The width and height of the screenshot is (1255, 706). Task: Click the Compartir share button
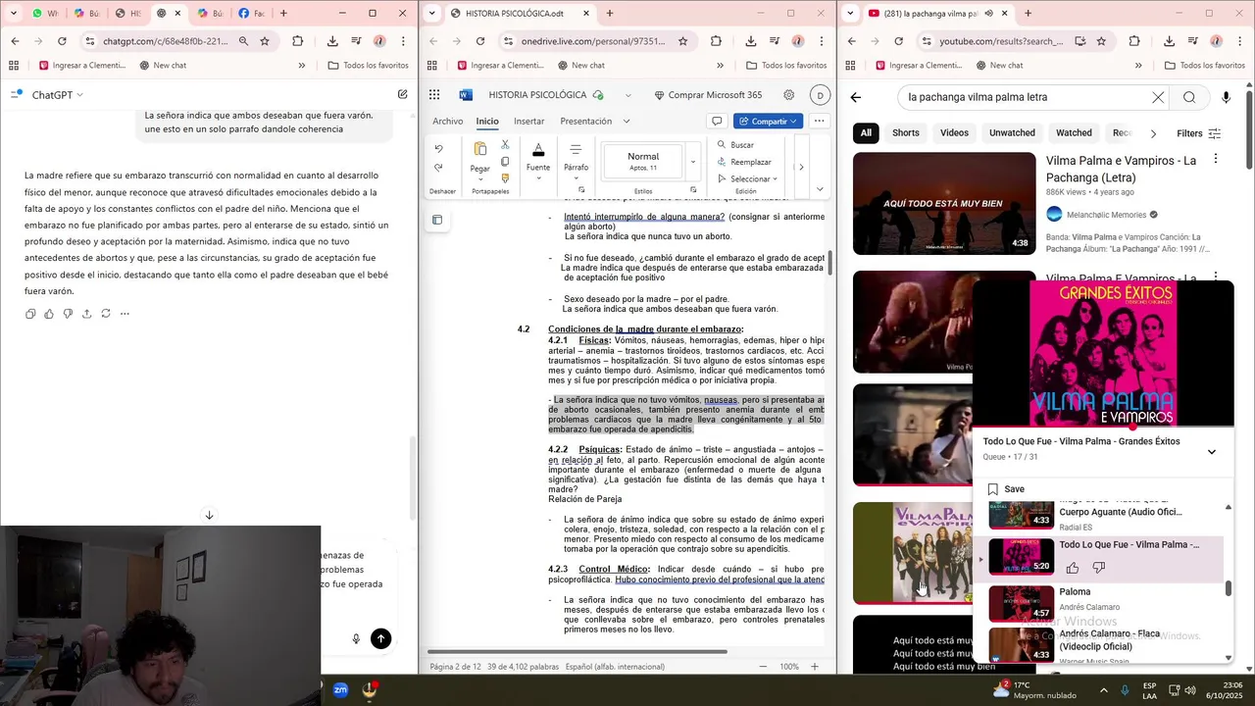coord(768,122)
